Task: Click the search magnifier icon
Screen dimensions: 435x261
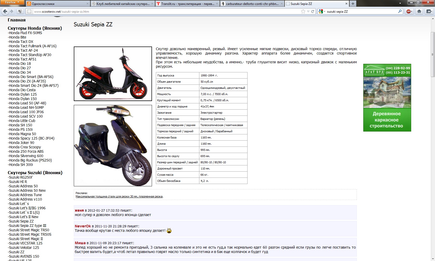Action: 400,11
